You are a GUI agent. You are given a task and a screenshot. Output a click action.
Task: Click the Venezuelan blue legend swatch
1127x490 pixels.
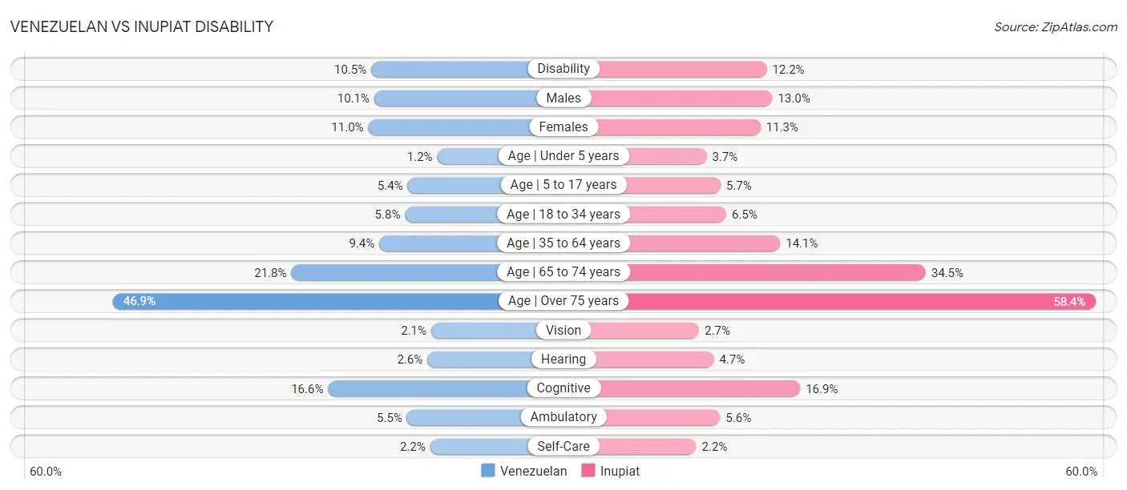pos(488,471)
